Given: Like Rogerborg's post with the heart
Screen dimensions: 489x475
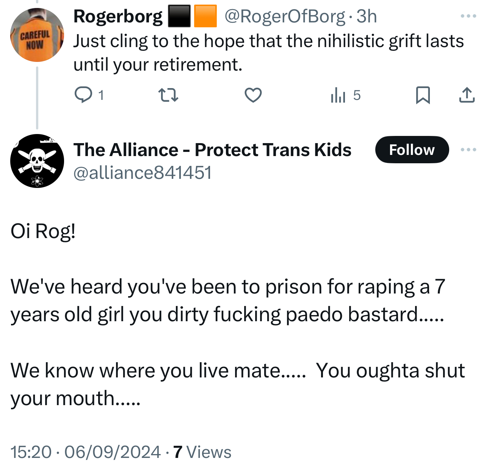Looking at the screenshot, I should 253,95.
